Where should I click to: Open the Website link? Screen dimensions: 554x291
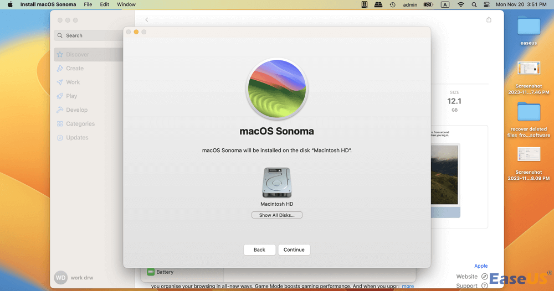(x=466, y=277)
